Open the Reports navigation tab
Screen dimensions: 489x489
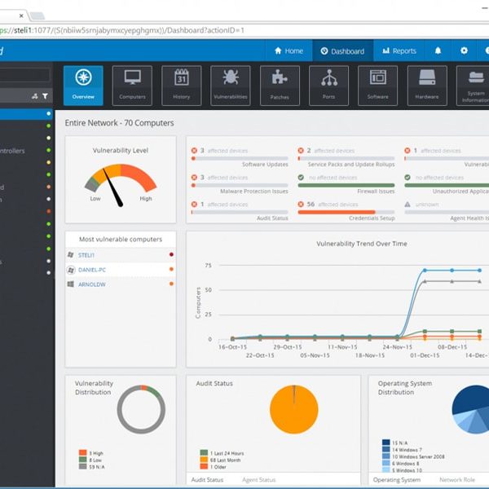point(399,51)
